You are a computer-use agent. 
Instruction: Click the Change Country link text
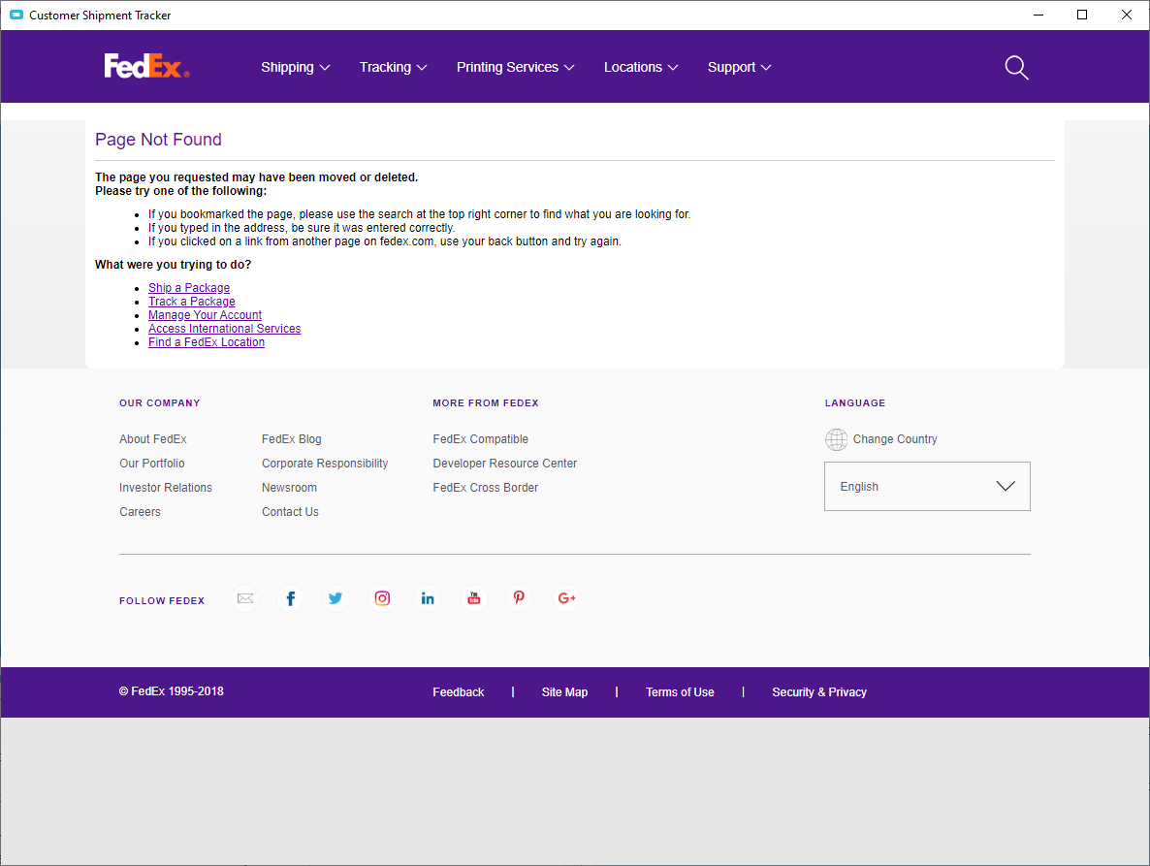point(895,439)
